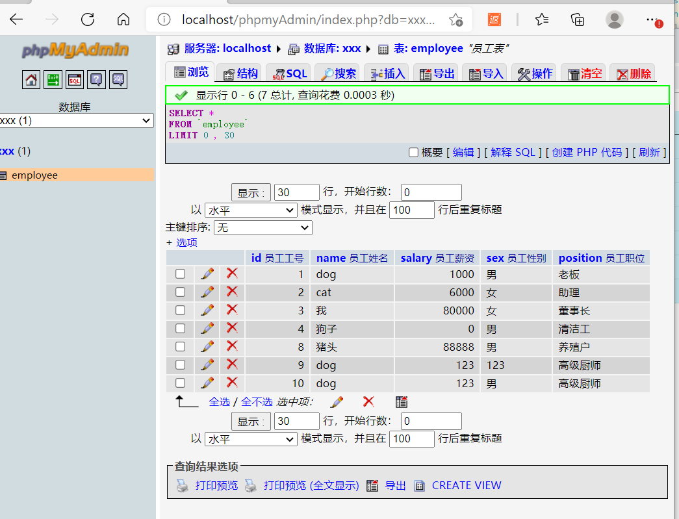
Task: Open the 水平 display mode dropdown
Action: click(250, 210)
